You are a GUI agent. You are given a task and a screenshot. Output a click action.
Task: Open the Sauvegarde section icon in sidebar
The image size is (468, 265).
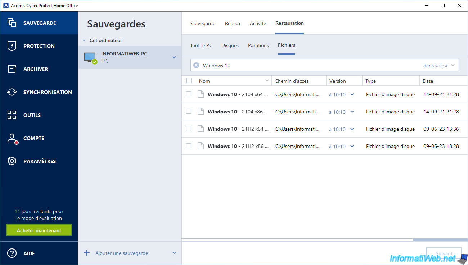pos(12,23)
